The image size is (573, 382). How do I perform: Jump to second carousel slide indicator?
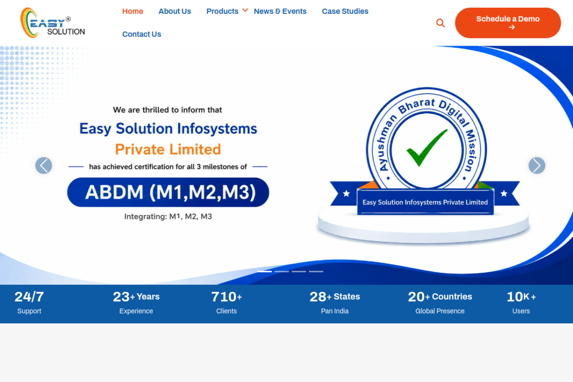click(x=282, y=271)
